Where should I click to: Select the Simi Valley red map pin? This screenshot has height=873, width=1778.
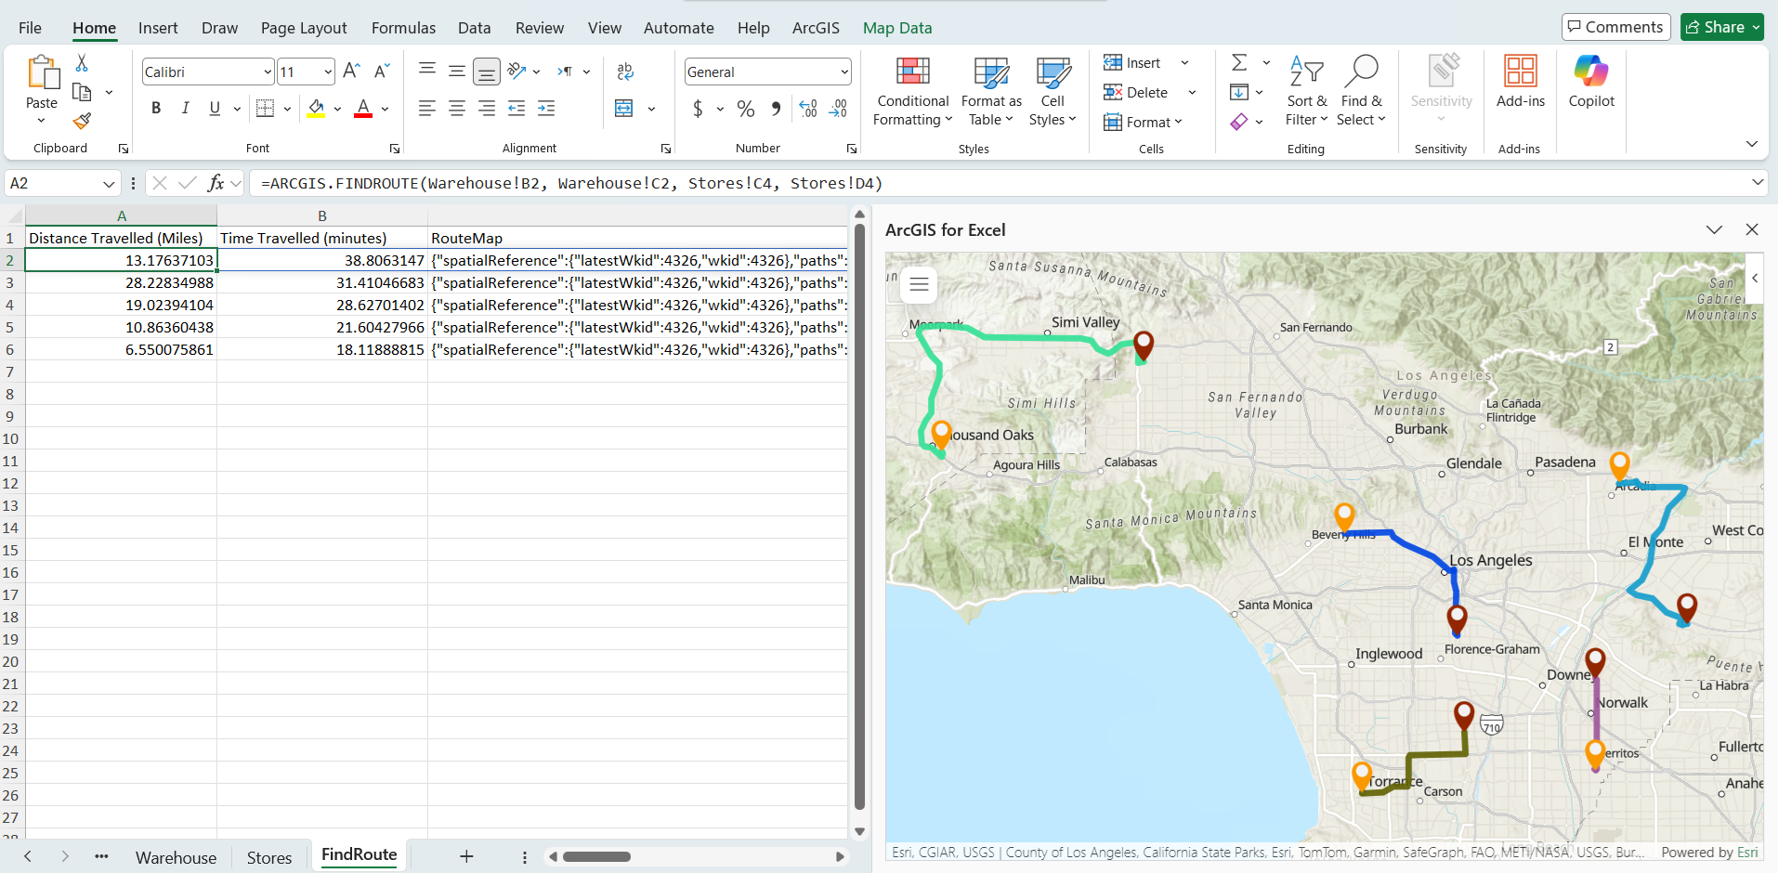[x=1144, y=345]
